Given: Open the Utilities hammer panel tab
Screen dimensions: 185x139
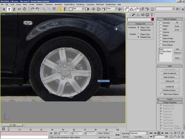Looking at the screenshot, I should click(x=152, y=15).
